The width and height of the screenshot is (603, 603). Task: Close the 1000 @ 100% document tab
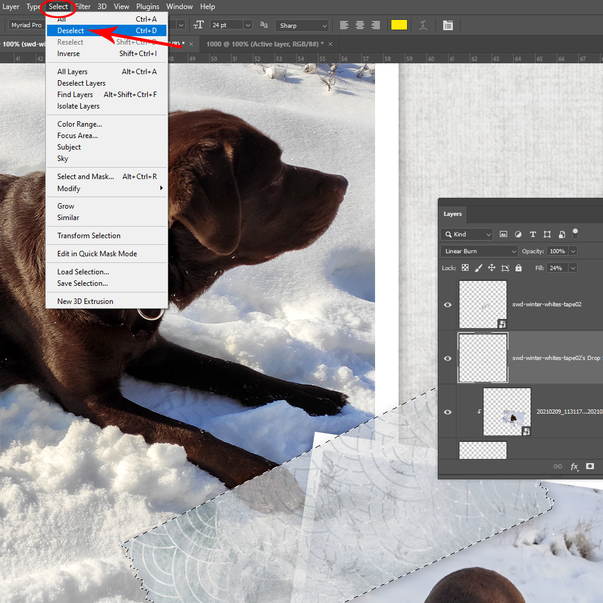330,44
